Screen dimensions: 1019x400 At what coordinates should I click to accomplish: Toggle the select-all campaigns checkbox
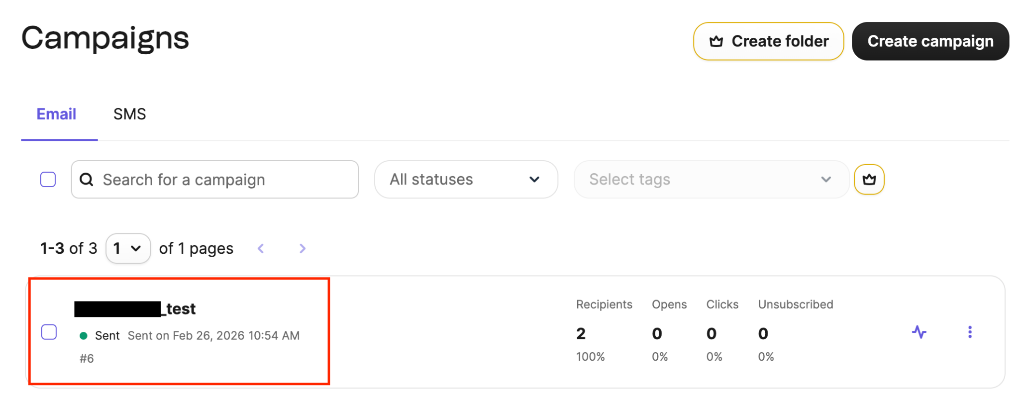pyautogui.click(x=48, y=179)
